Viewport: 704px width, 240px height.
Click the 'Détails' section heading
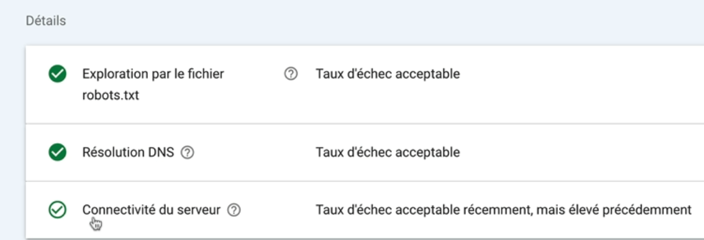(x=46, y=21)
